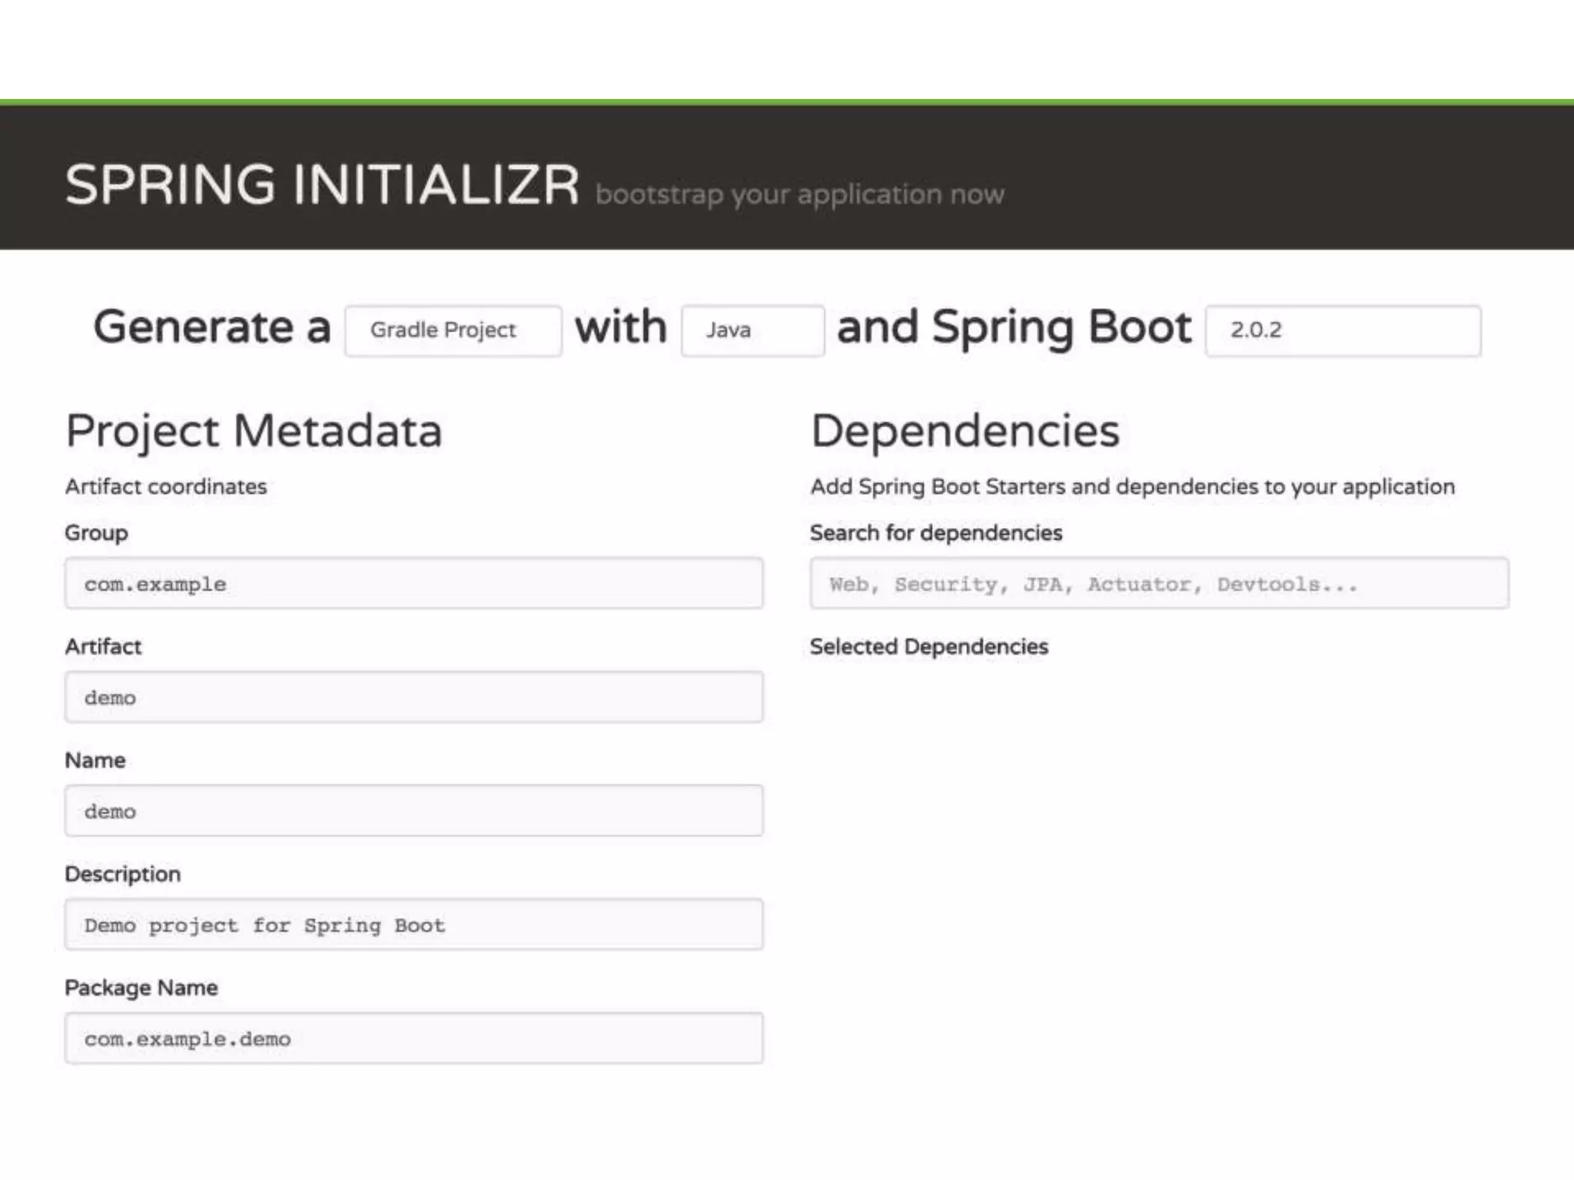The width and height of the screenshot is (1574, 1180).
Task: Click the Description label
Action: click(x=123, y=874)
